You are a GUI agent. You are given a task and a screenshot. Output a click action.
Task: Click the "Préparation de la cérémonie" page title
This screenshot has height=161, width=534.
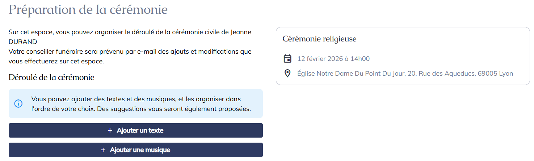88,10
